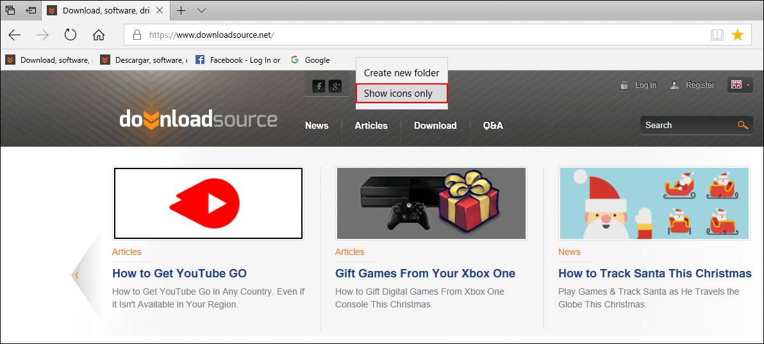Open a new tab with plus button
Screen dimensions: 764x344
click(x=181, y=10)
